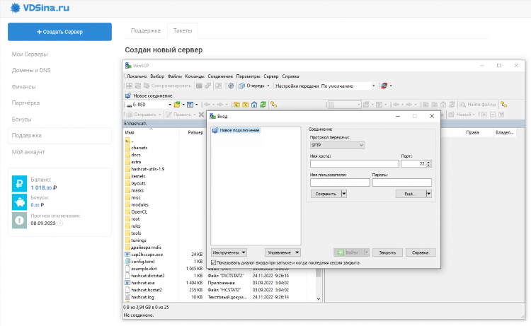The image size is (531, 326).
Task: Click the host name (Имя хоста) input field
Action: point(355,163)
